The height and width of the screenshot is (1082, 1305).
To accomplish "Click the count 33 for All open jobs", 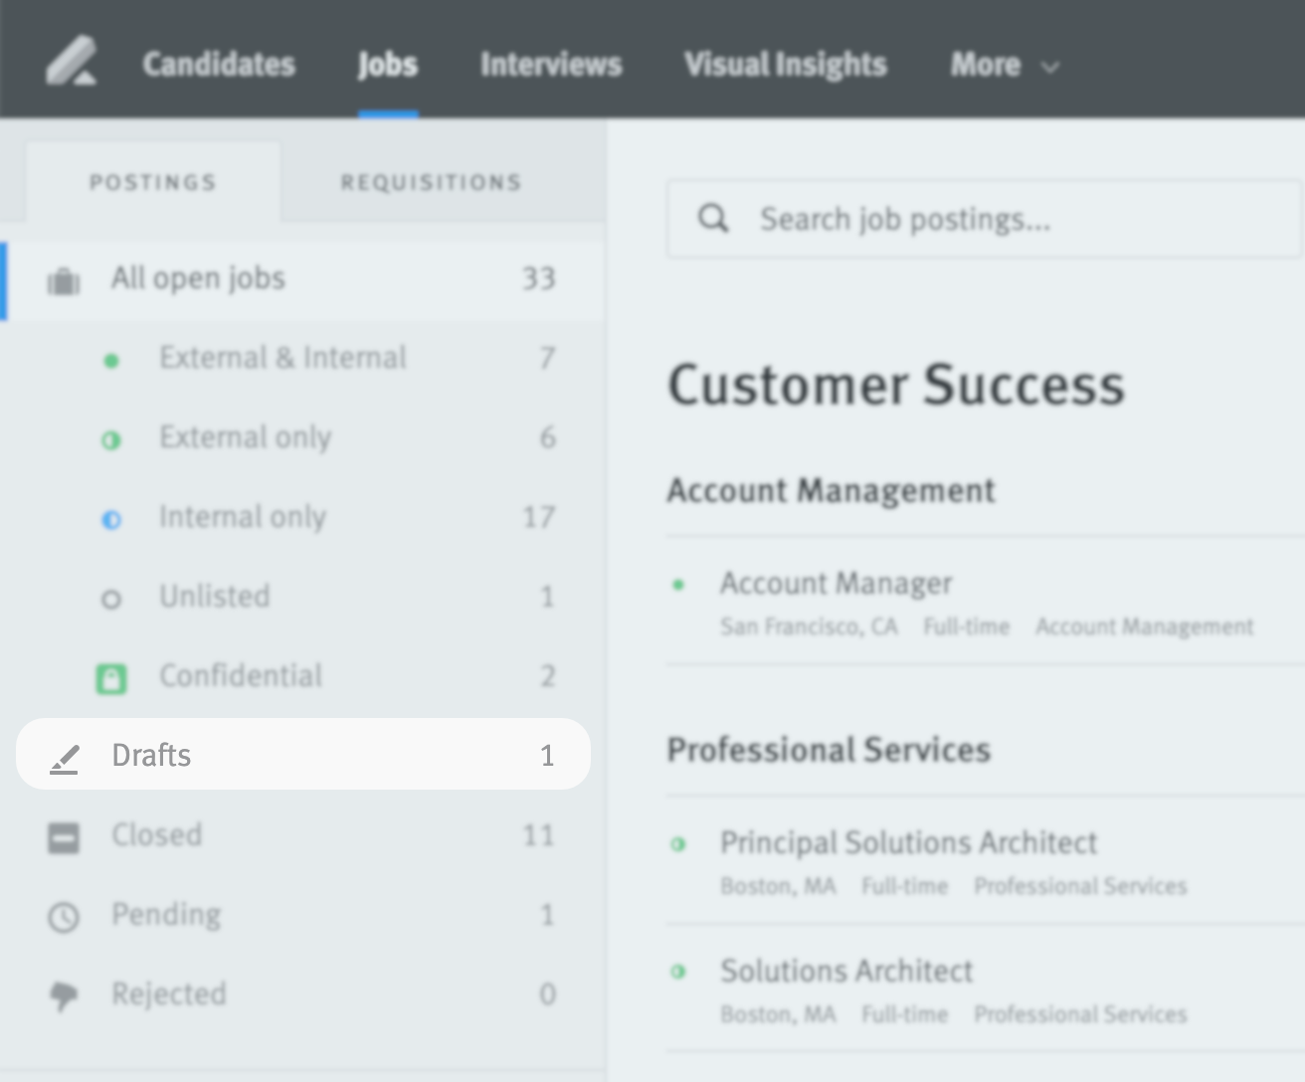I will coord(539,278).
